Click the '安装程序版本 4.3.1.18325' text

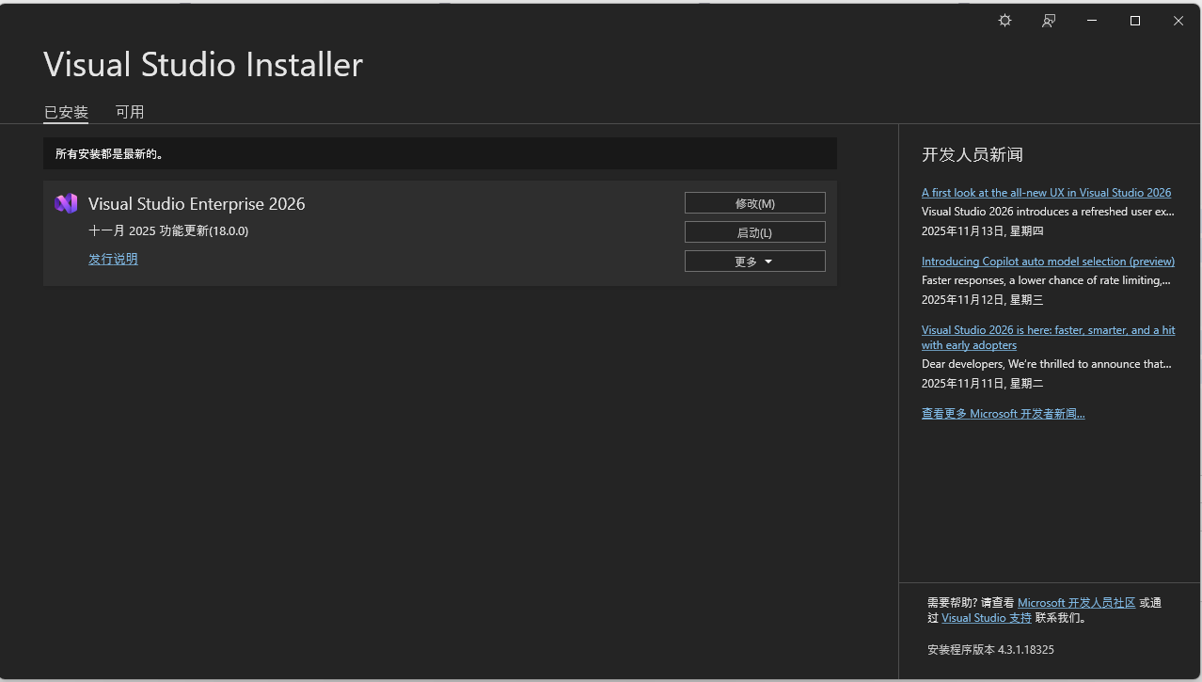(990, 650)
